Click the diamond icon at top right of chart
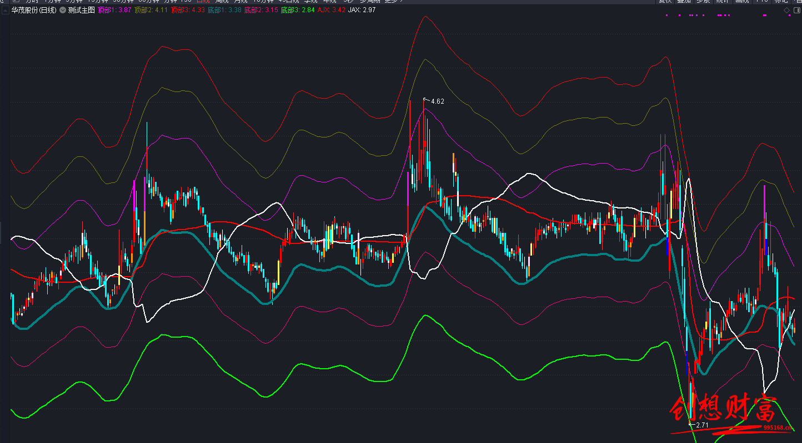The height and width of the screenshot is (443, 802). coord(786,10)
